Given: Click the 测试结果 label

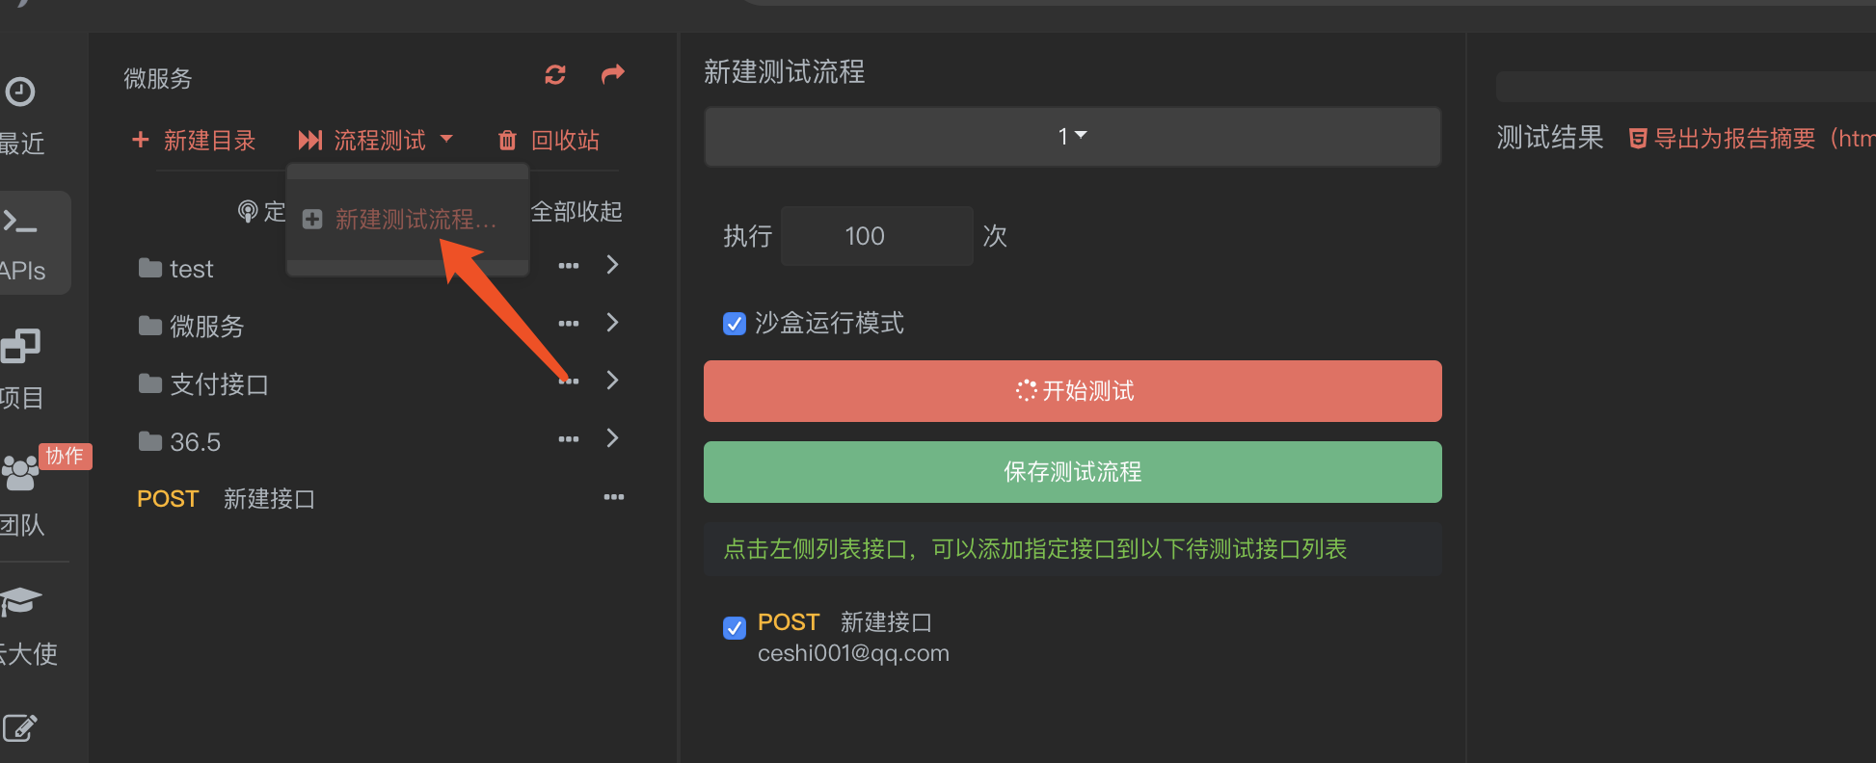Looking at the screenshot, I should tap(1550, 138).
